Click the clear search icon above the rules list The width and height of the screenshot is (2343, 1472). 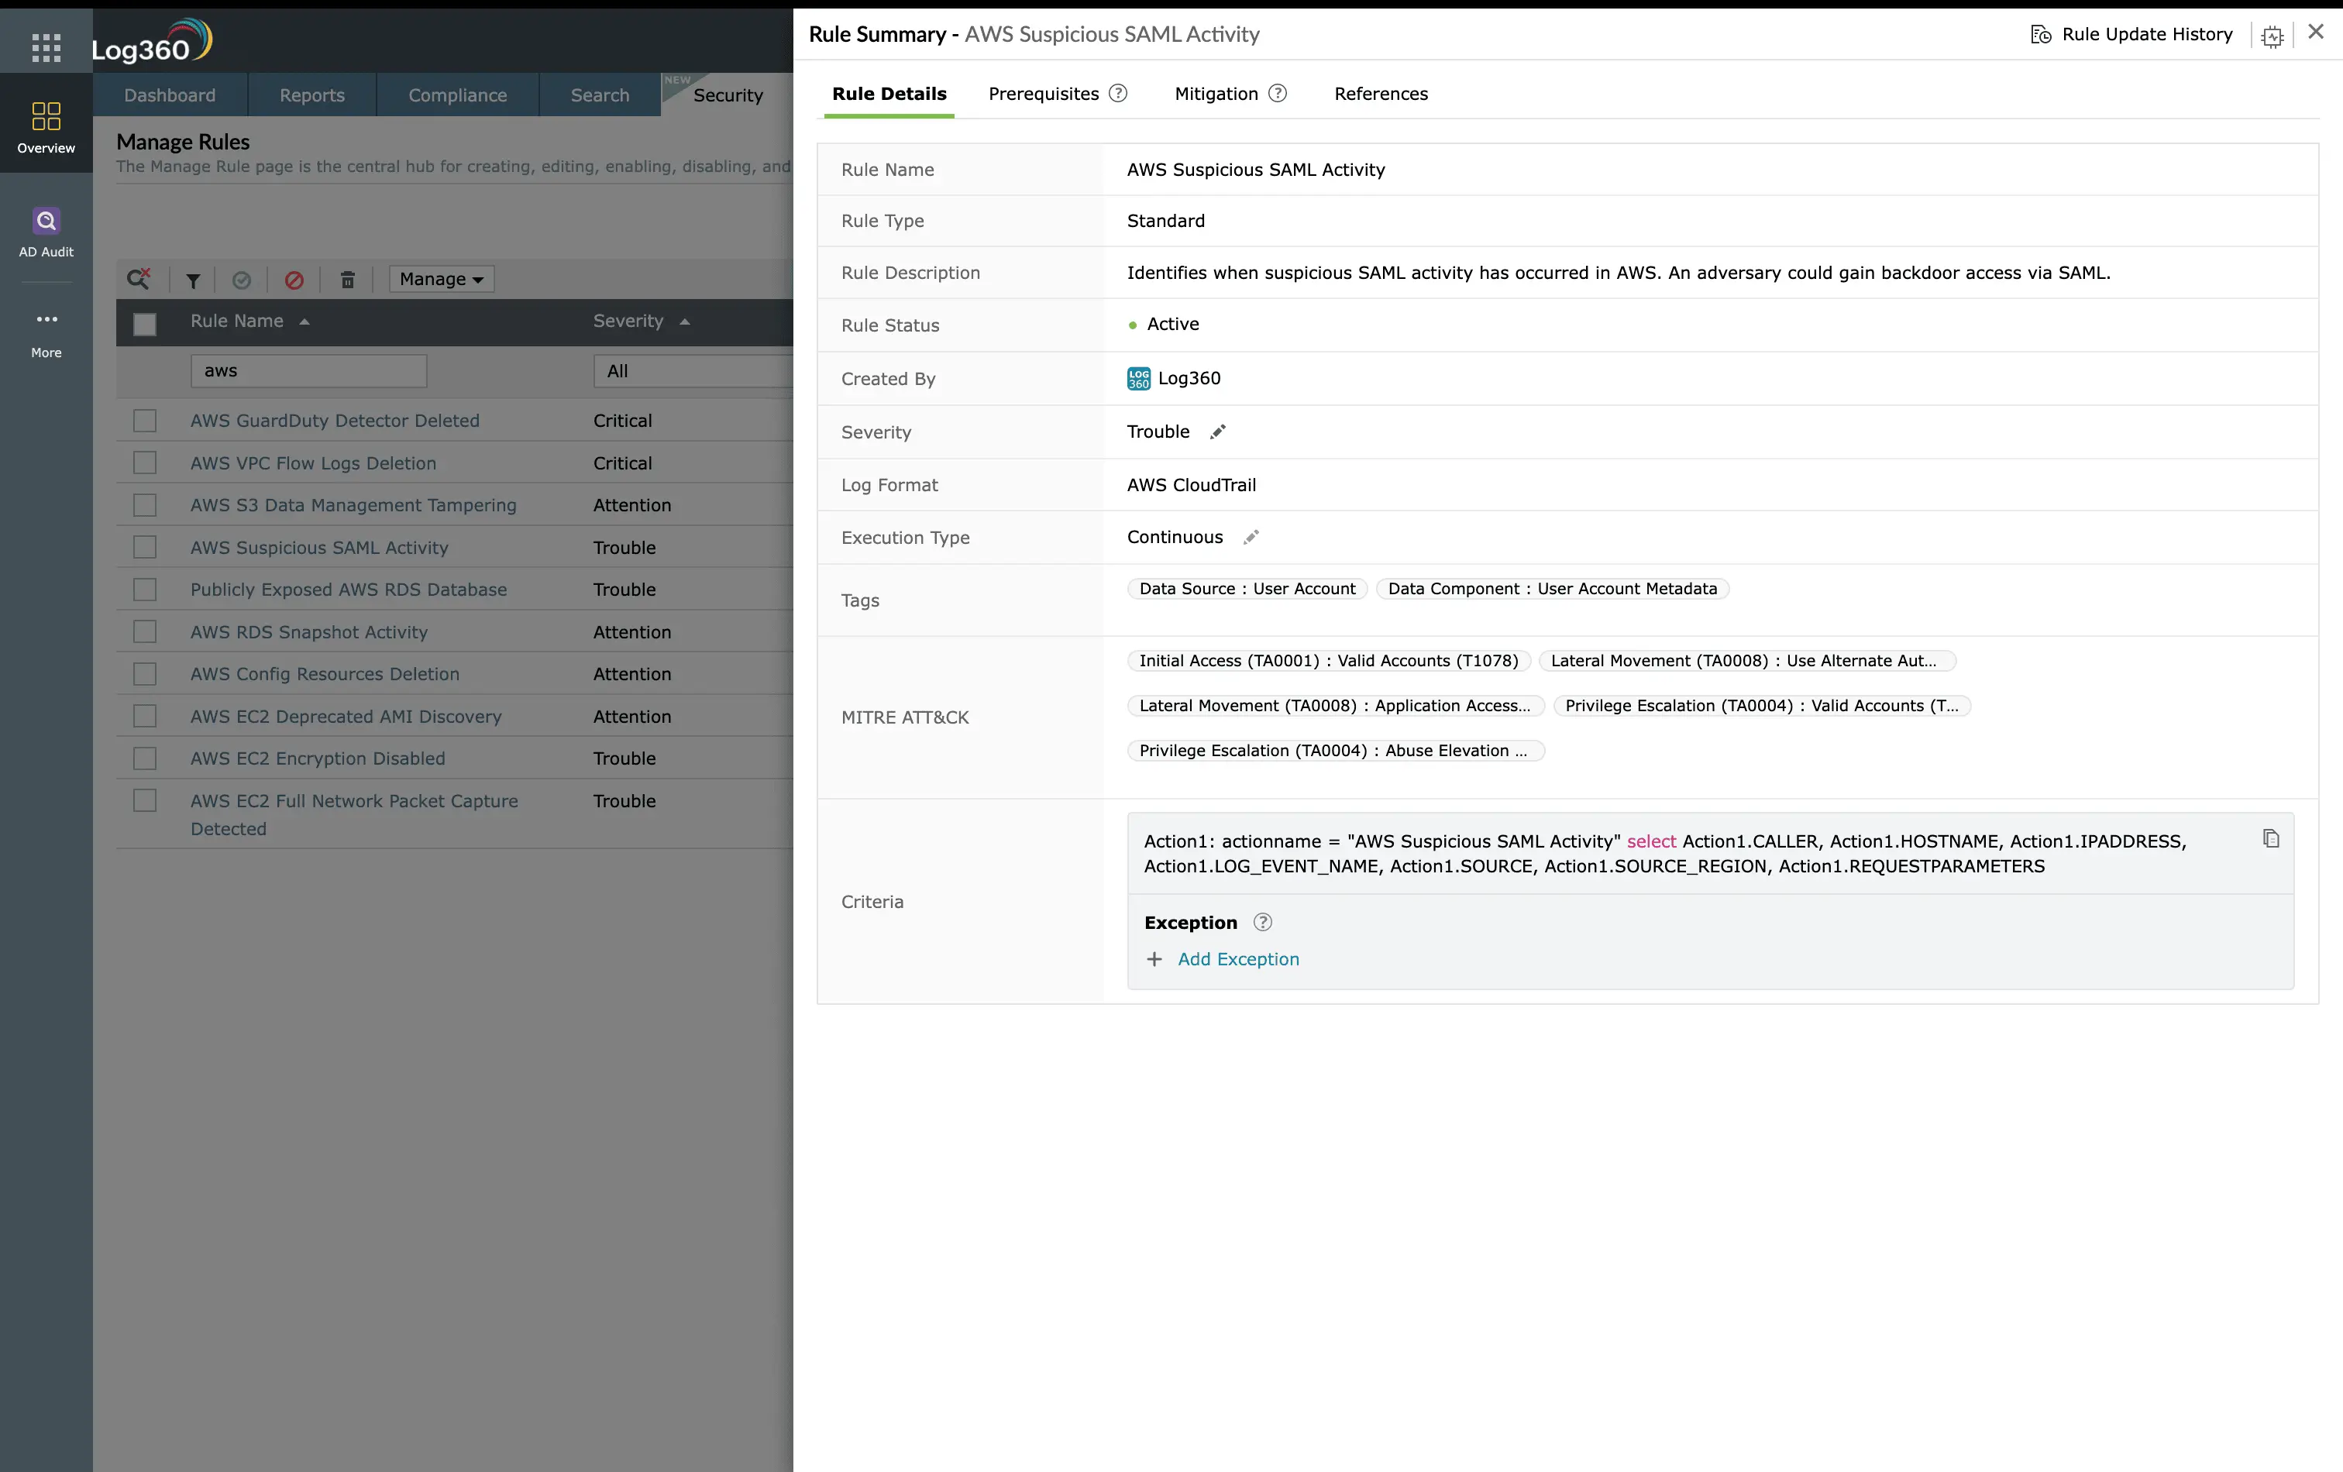tap(139, 279)
